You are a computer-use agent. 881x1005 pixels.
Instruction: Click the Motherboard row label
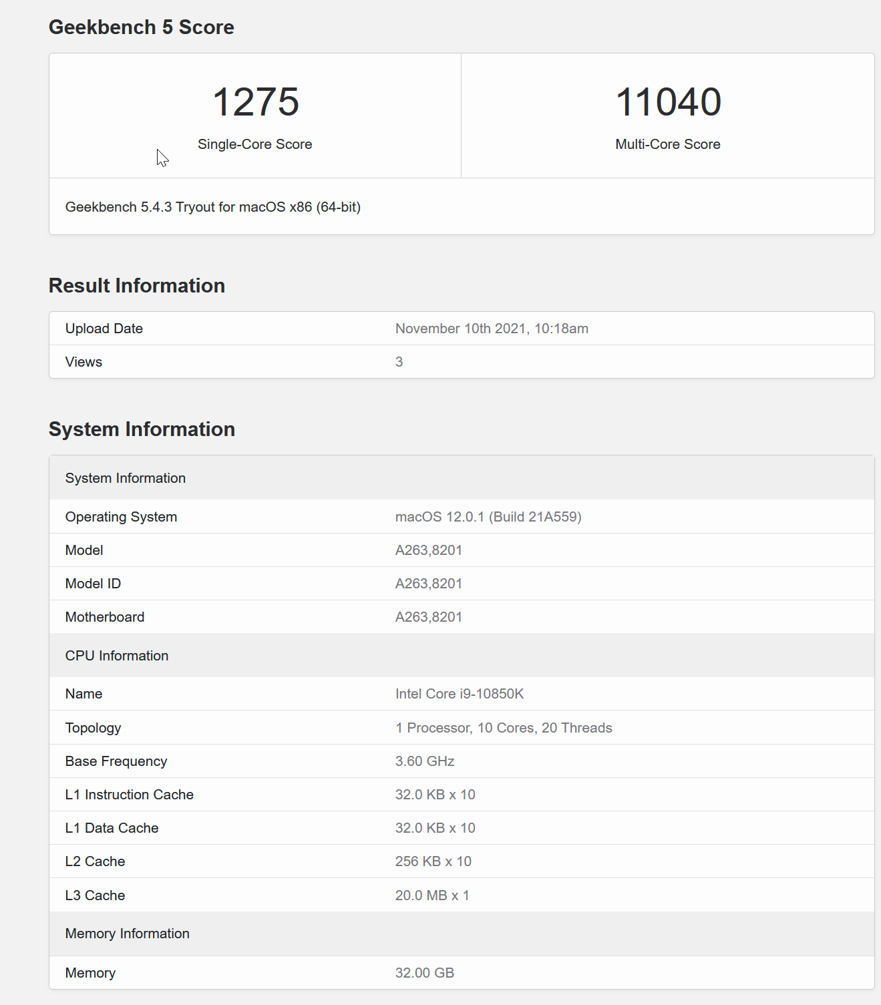click(104, 617)
